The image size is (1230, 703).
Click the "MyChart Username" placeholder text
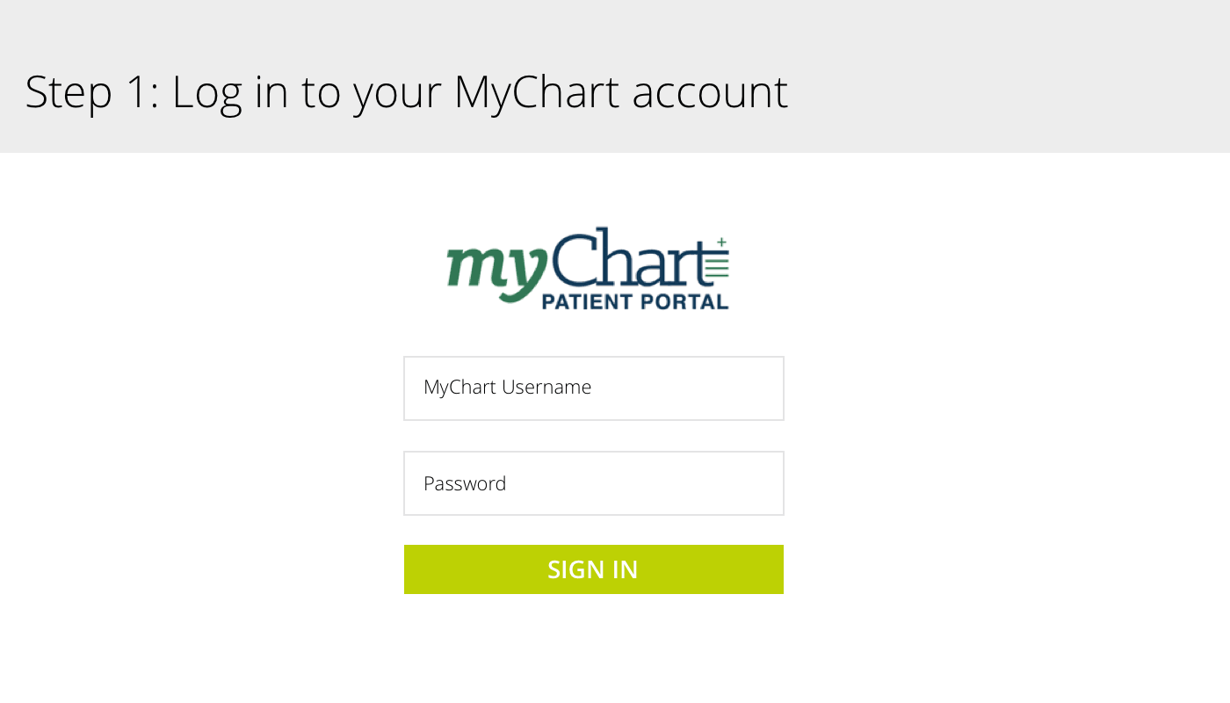[507, 388]
